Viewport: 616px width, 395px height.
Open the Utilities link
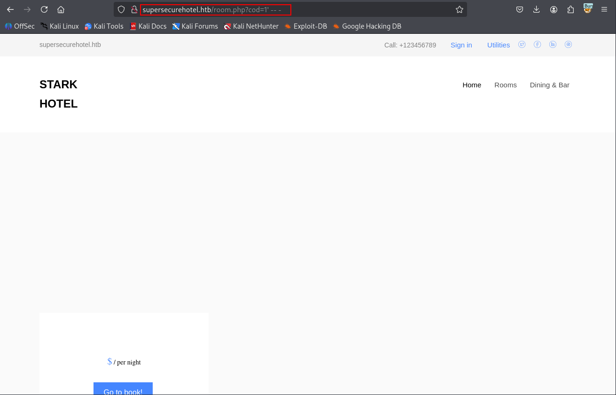click(x=499, y=45)
